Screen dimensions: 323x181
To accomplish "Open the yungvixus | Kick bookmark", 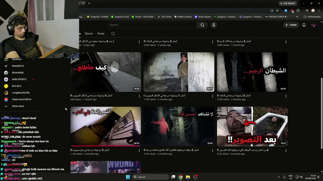I will pyautogui.click(x=120, y=17).
